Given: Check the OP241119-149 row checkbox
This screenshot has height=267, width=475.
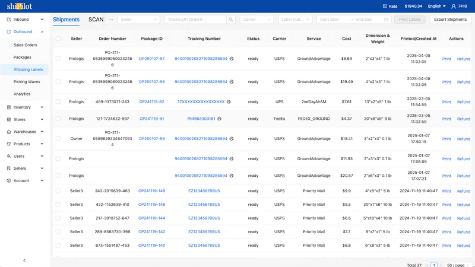Looking at the screenshot, I should tap(58, 191).
